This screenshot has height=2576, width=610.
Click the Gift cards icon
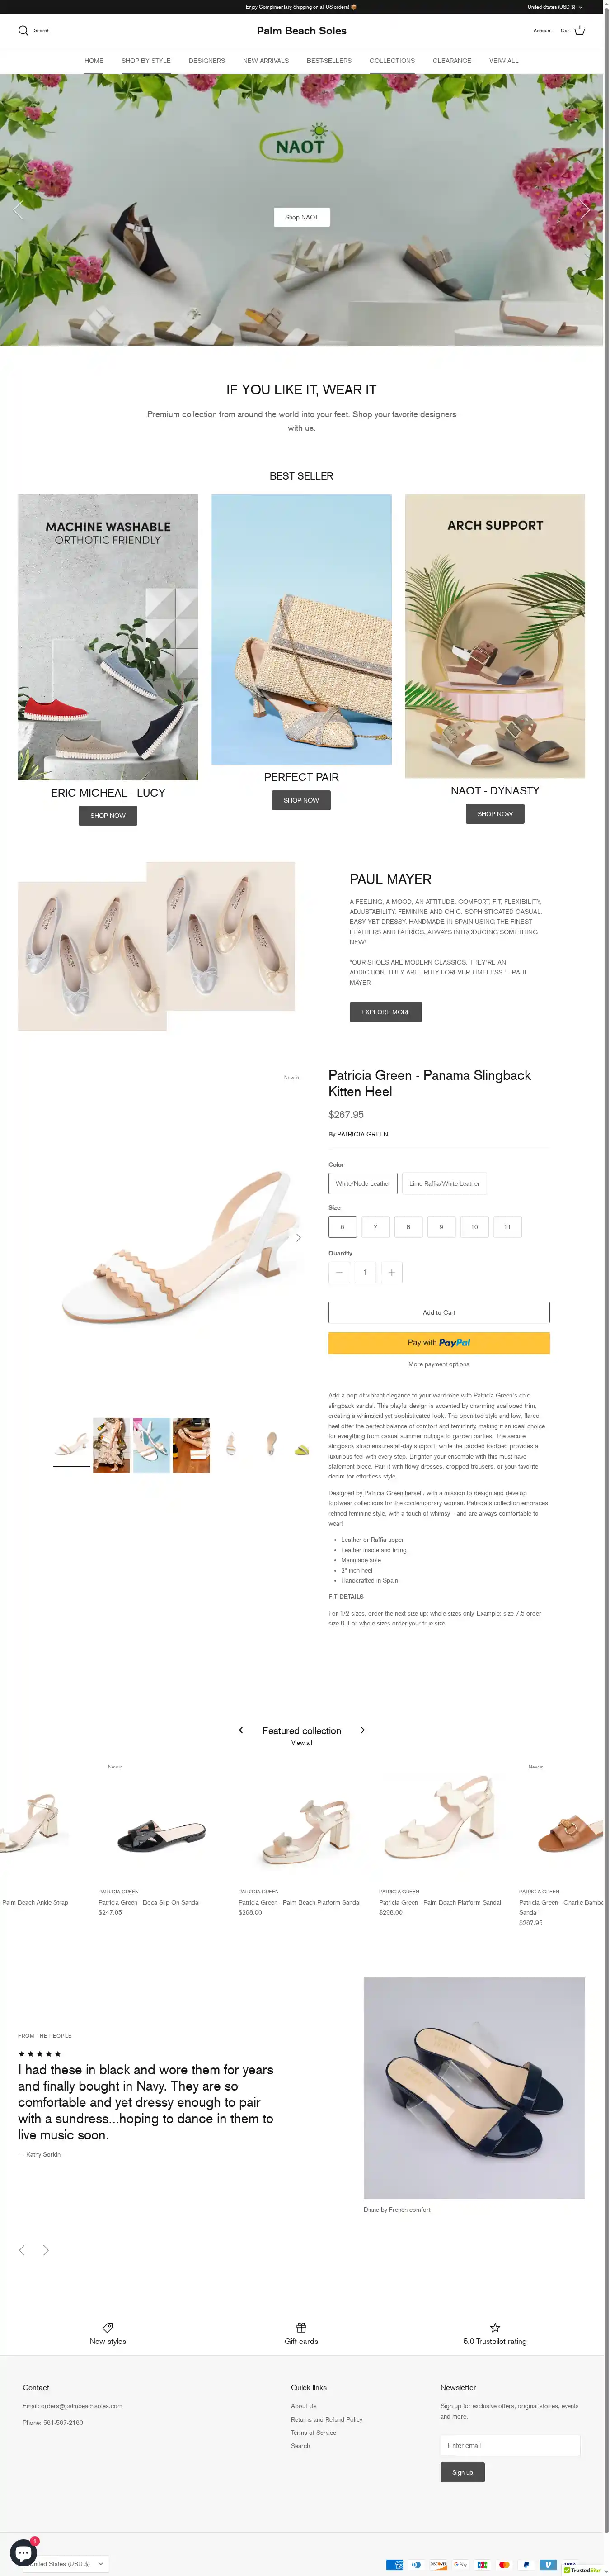tap(301, 2327)
